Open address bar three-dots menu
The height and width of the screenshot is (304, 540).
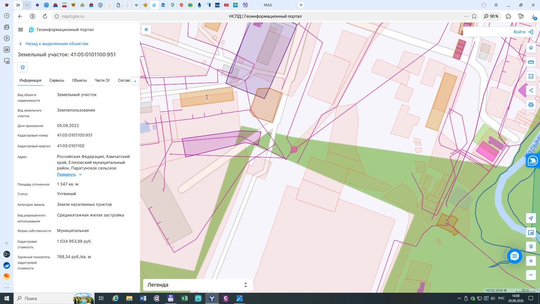(466, 16)
